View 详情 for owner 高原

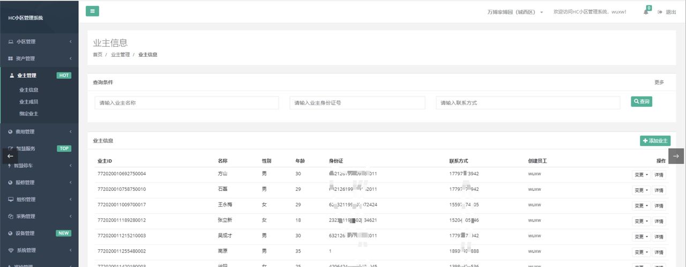click(x=659, y=253)
